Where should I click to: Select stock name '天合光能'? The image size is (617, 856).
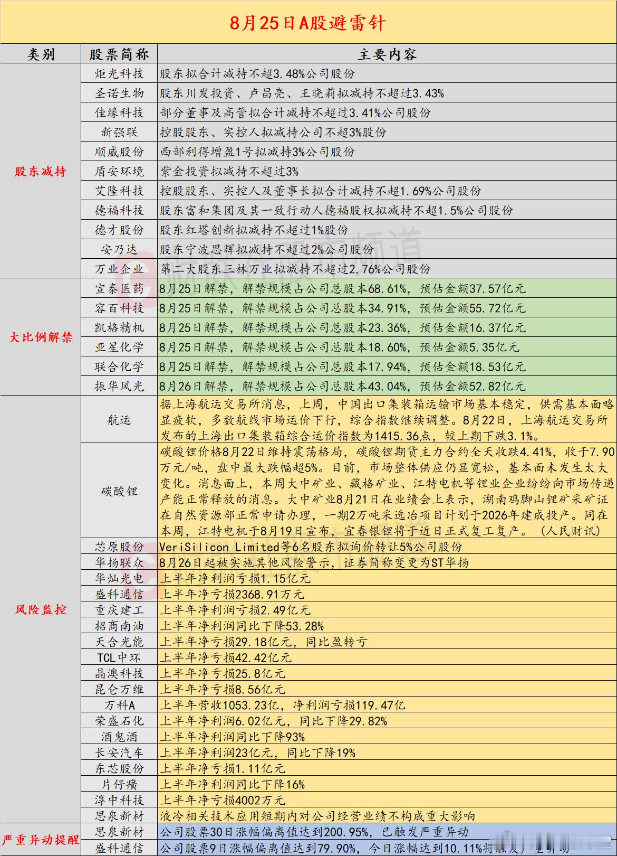[x=119, y=642]
